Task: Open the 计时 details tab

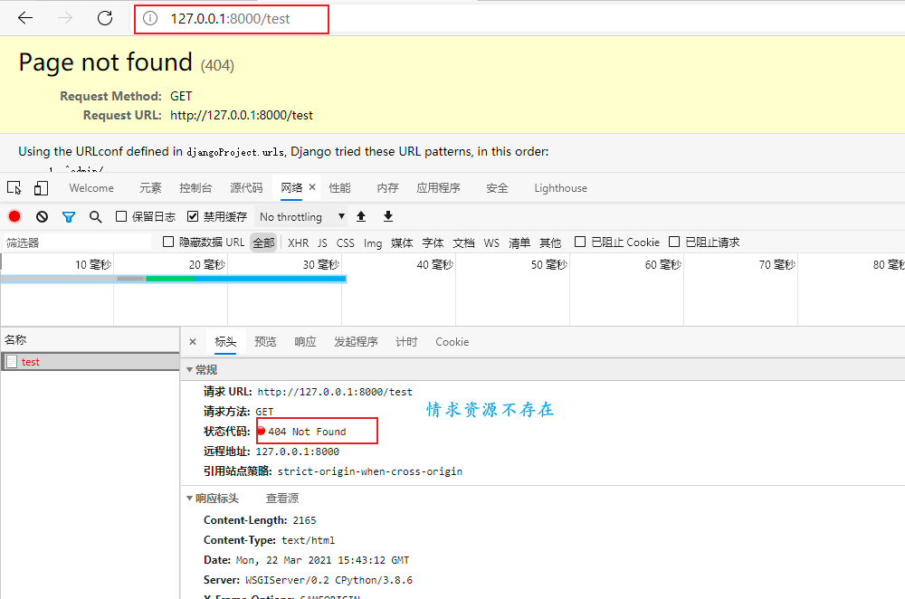Action: coord(406,342)
